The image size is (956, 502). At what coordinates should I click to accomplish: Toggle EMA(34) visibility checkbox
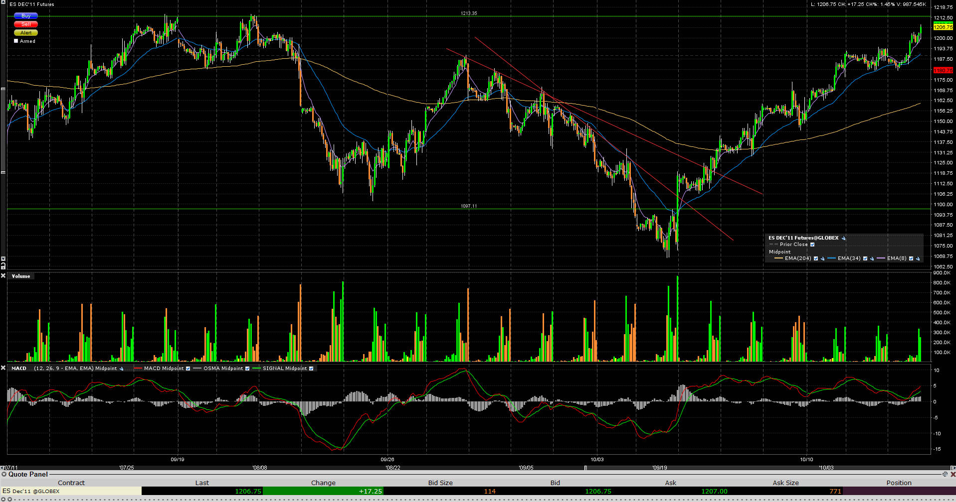865,258
